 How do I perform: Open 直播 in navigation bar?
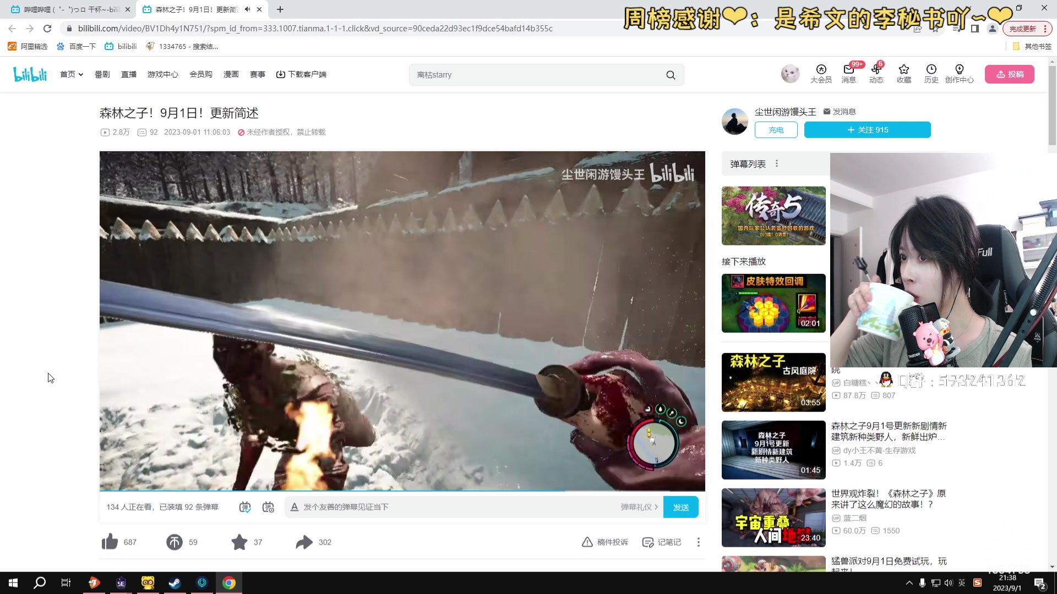point(129,74)
